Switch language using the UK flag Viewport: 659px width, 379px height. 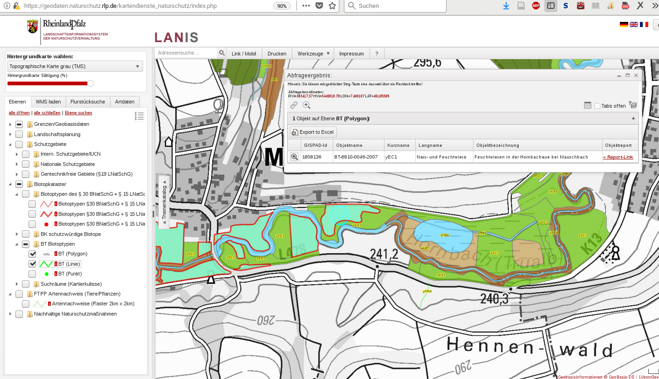[x=634, y=24]
